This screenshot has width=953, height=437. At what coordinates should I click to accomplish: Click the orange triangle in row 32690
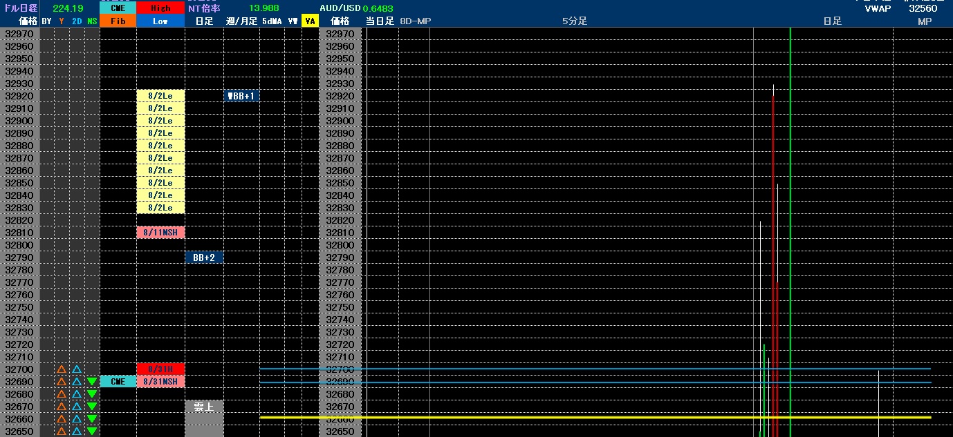click(62, 382)
